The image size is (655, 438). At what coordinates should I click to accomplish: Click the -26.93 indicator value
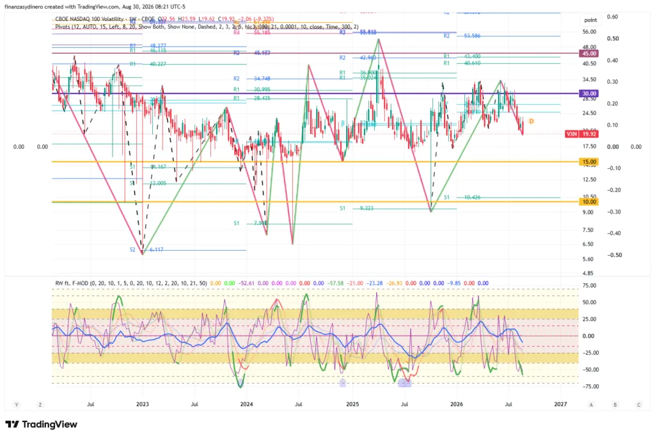(x=394, y=283)
